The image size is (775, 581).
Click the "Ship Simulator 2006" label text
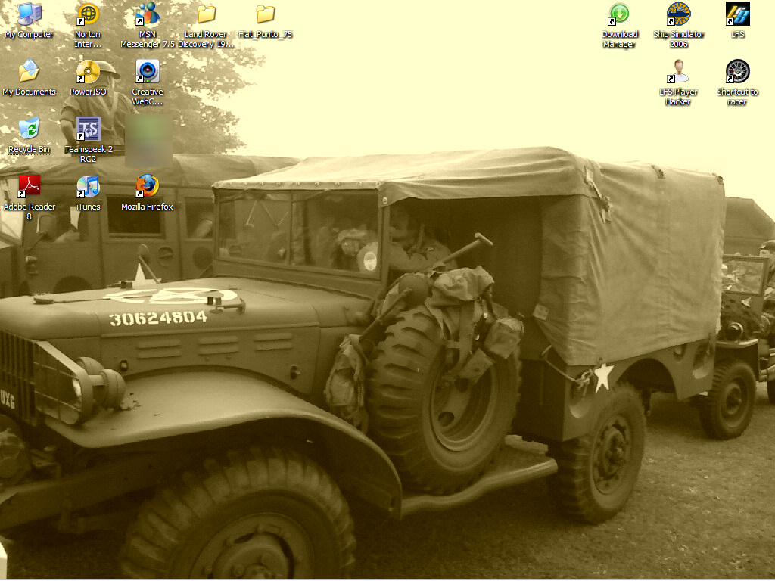click(679, 39)
